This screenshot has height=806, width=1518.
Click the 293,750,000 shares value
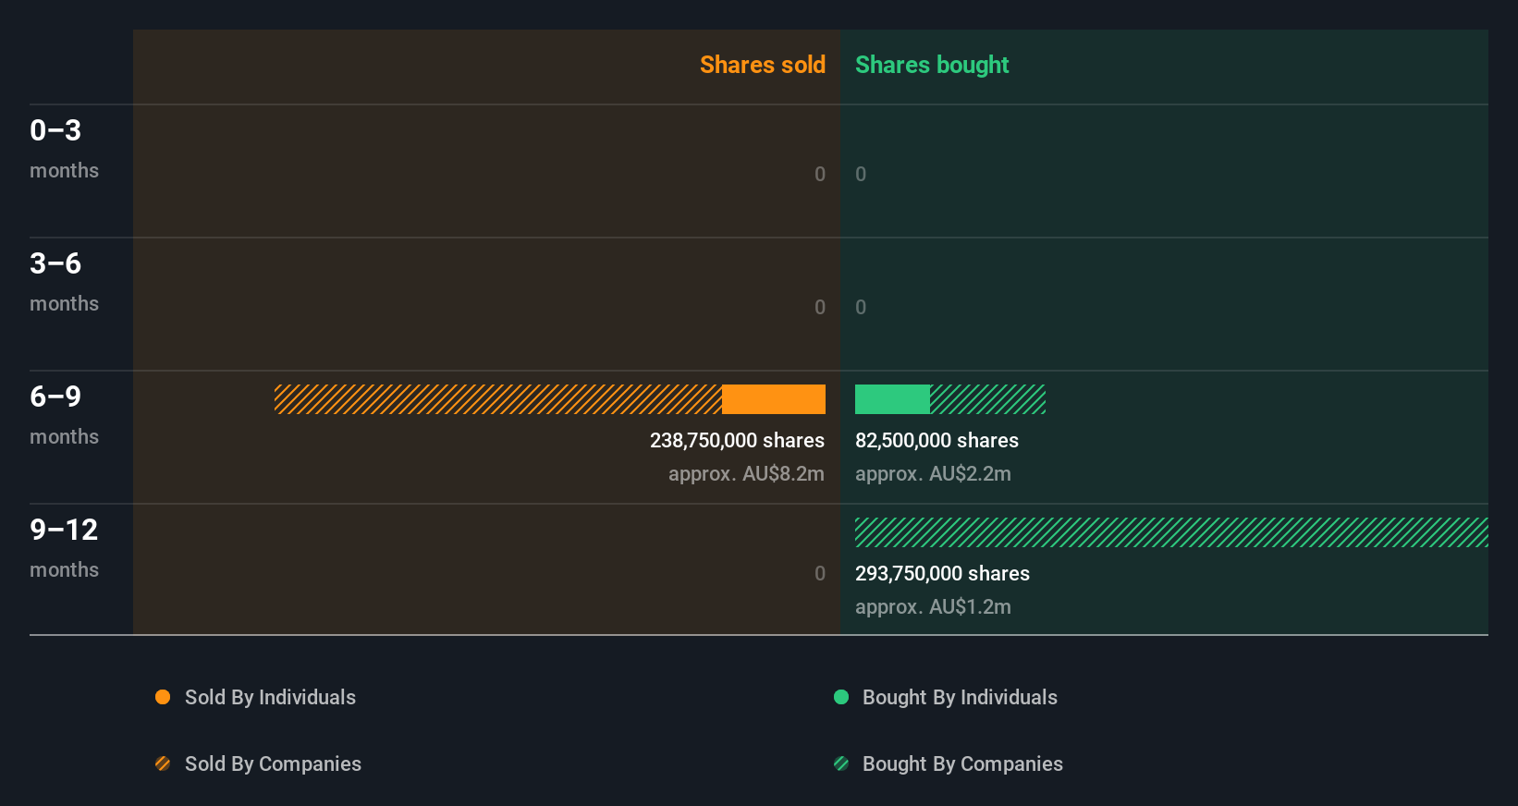coord(942,574)
